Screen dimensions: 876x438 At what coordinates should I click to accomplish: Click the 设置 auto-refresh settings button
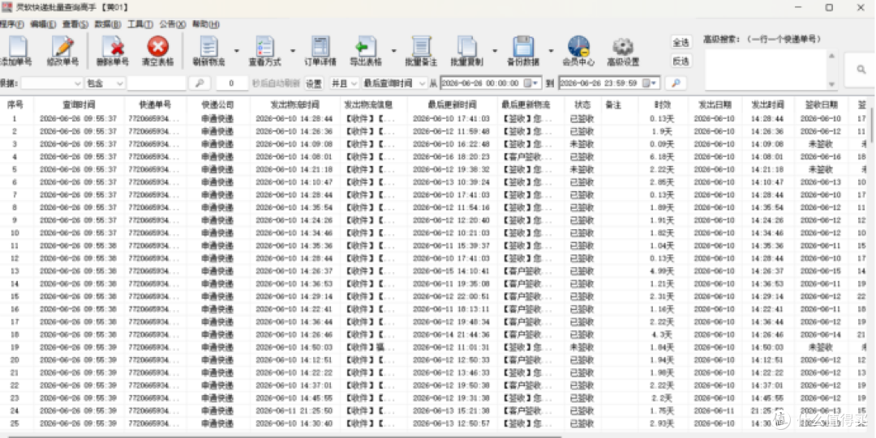tap(314, 83)
